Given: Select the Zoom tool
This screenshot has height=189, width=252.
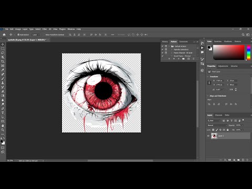Looking at the screenshot, I should point(3,130).
